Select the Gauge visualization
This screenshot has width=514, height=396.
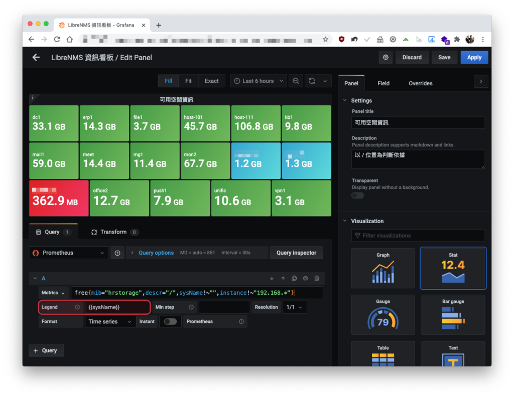(383, 314)
